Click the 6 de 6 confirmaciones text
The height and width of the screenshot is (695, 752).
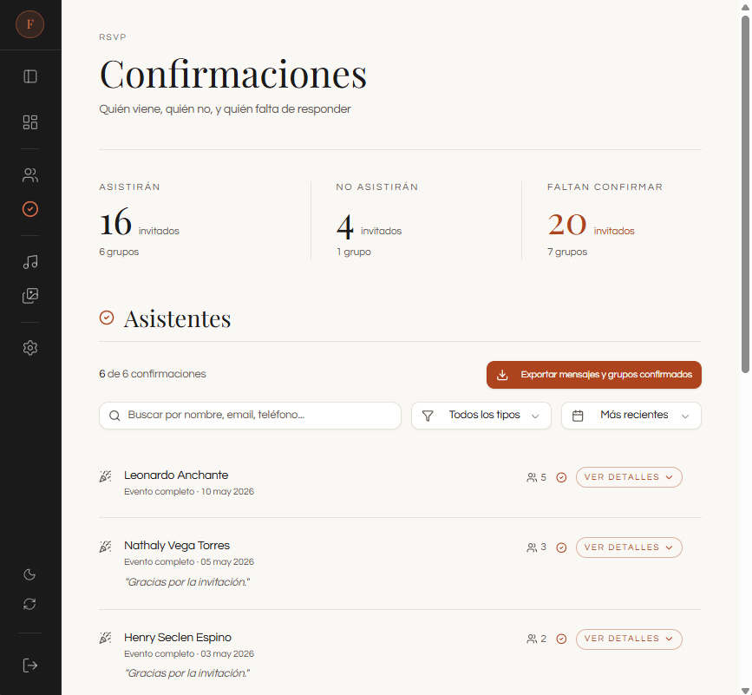pos(153,374)
